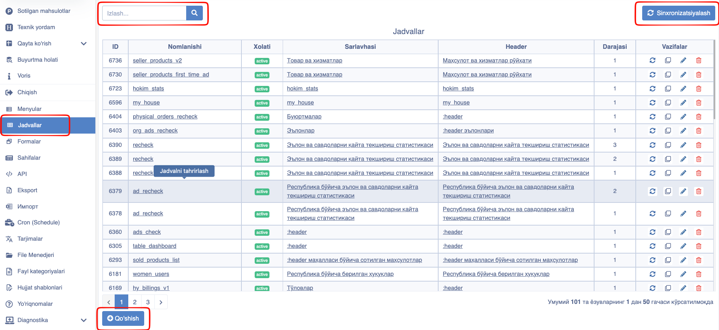This screenshot has width=719, height=330.
Task: Open Hujjat shablonlari in the sidebar
Action: (x=48, y=288)
